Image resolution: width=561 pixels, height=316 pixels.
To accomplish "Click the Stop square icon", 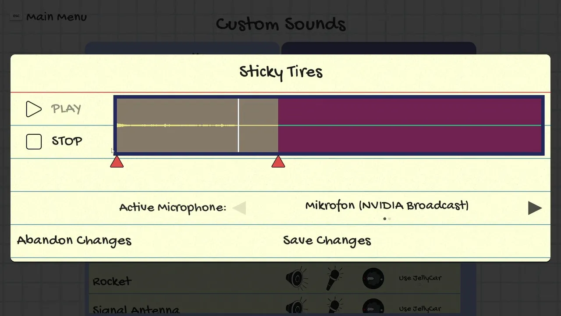I will coord(34,141).
